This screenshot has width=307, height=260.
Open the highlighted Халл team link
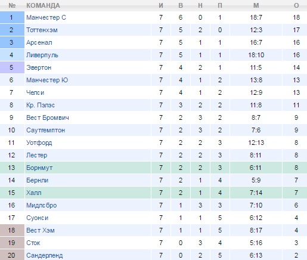[34, 193]
